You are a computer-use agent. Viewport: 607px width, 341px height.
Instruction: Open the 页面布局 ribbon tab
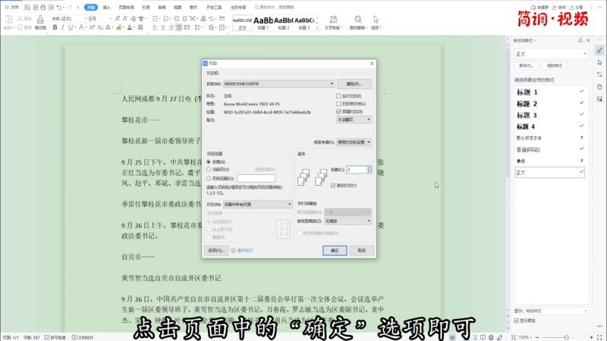pyautogui.click(x=126, y=7)
